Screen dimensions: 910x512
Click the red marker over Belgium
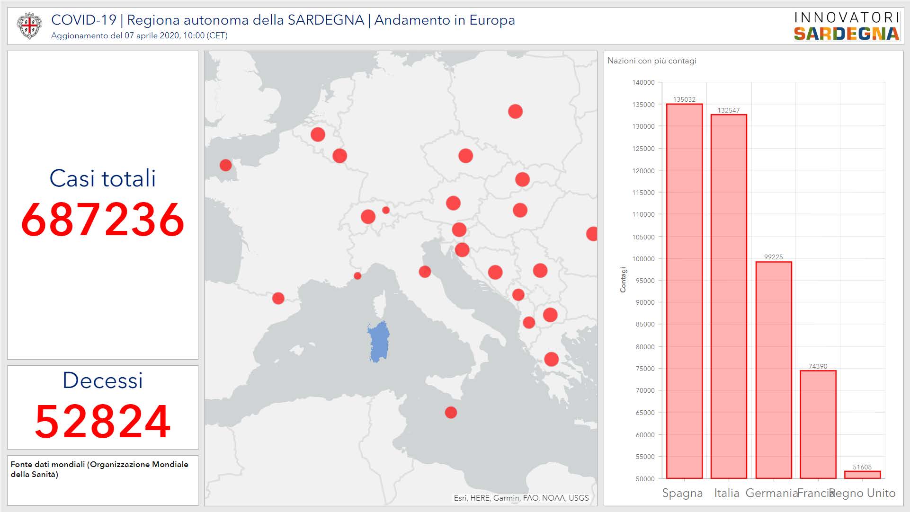click(x=318, y=134)
